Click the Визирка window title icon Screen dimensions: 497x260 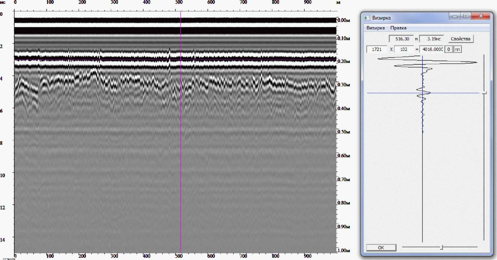[367, 18]
